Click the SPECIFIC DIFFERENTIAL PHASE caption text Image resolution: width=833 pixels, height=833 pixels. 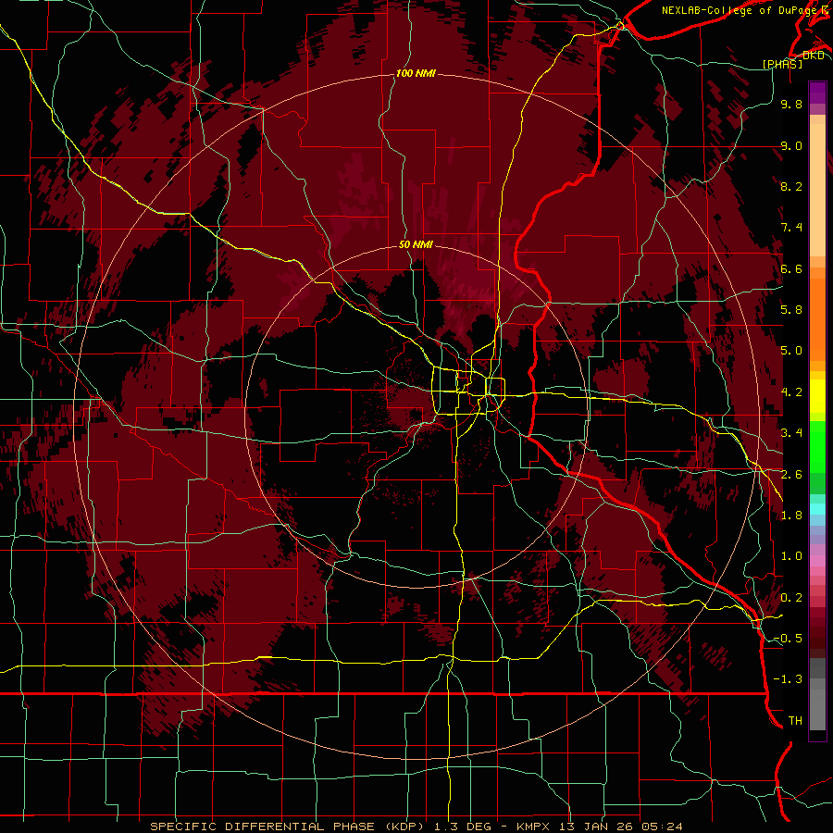(262, 827)
